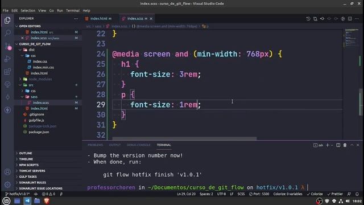
Task: Toggle the Colorize status bar item
Action: pos(315,194)
